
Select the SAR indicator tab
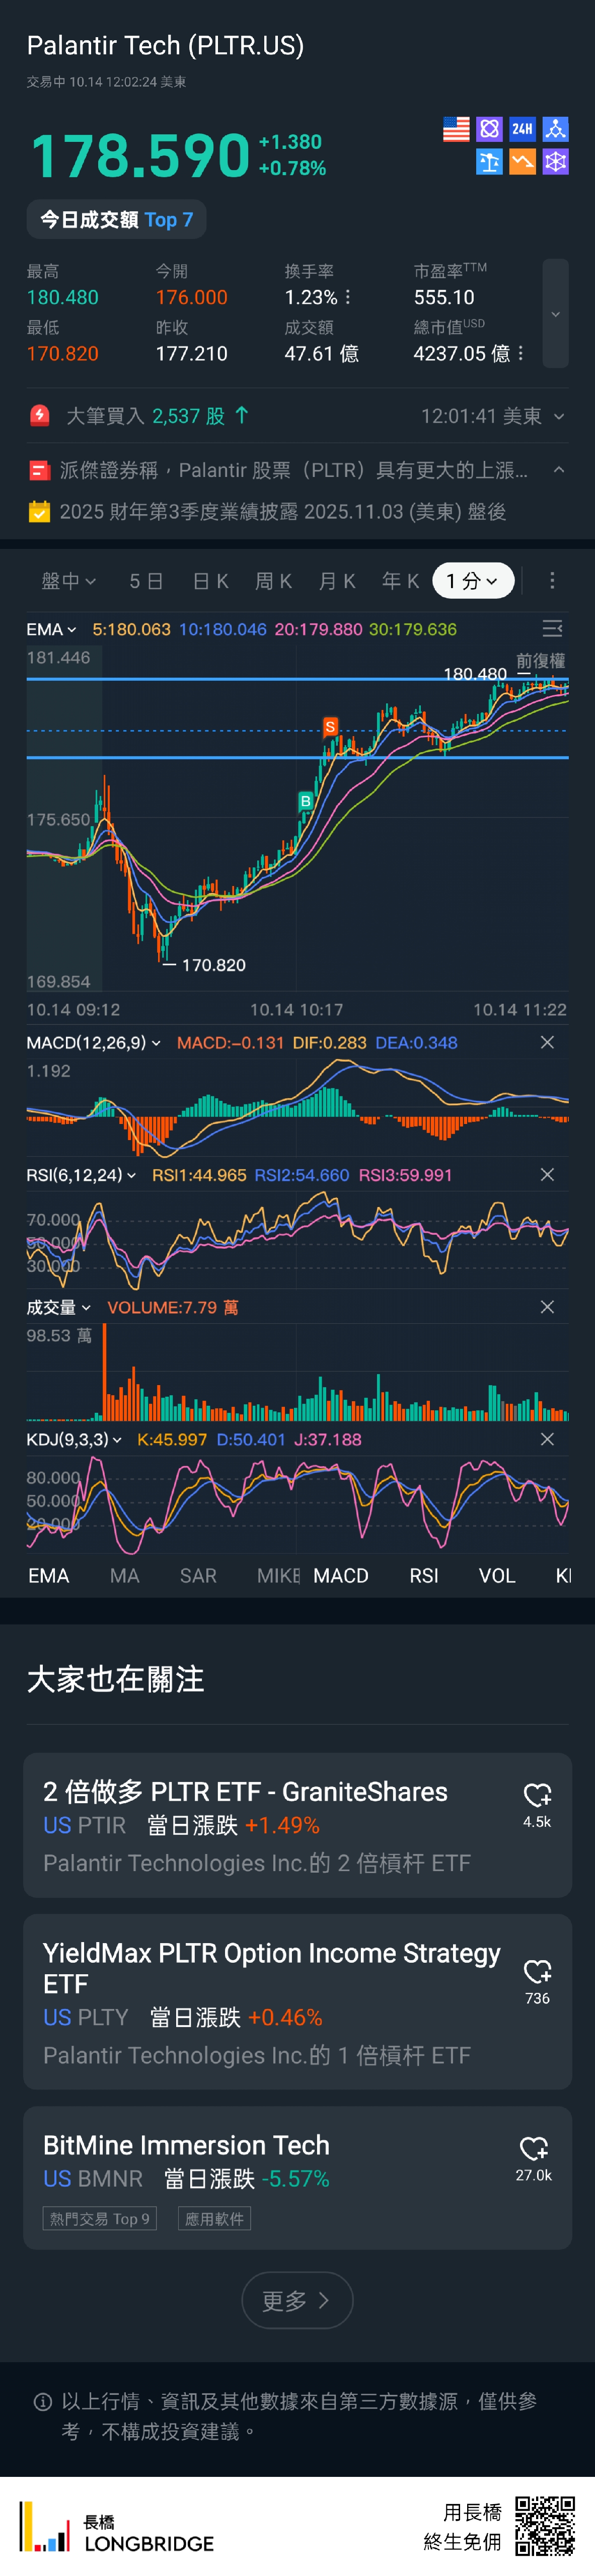pyautogui.click(x=198, y=1576)
